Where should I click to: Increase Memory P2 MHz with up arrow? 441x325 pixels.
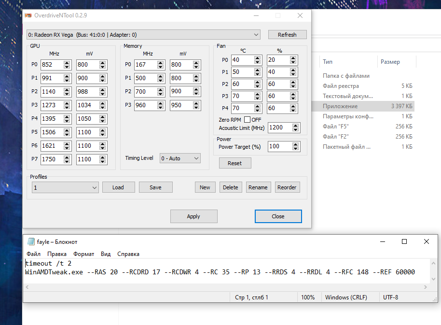click(161, 89)
